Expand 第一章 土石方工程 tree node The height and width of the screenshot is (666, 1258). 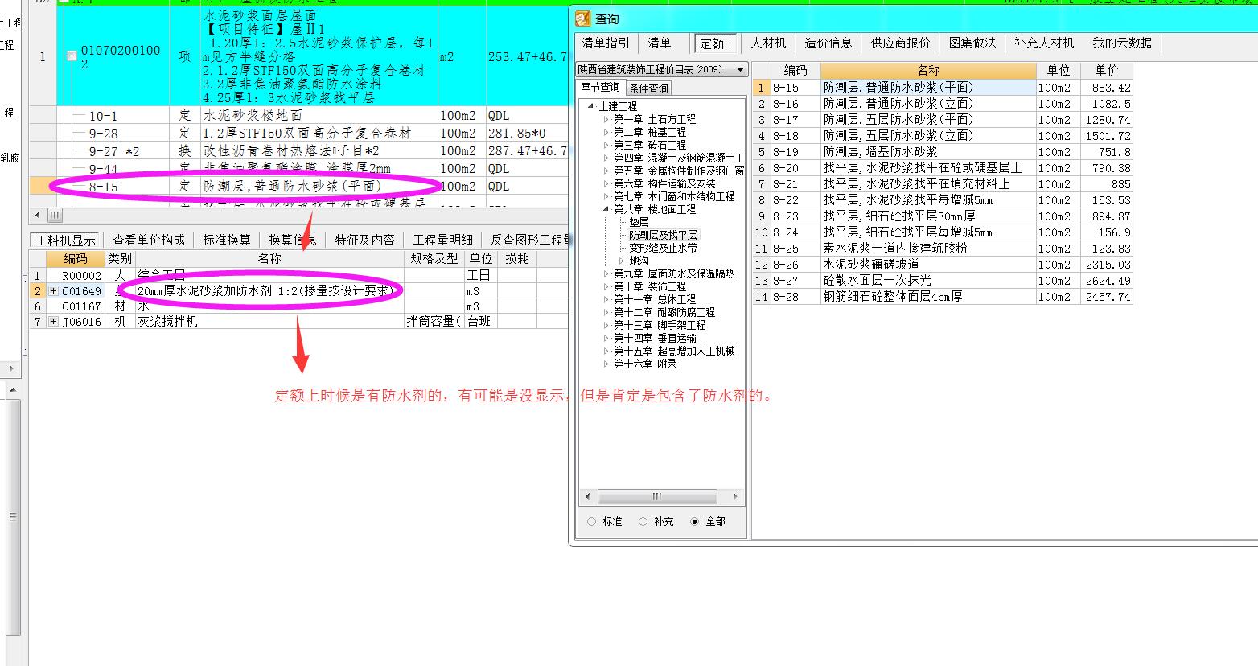pyautogui.click(x=606, y=119)
